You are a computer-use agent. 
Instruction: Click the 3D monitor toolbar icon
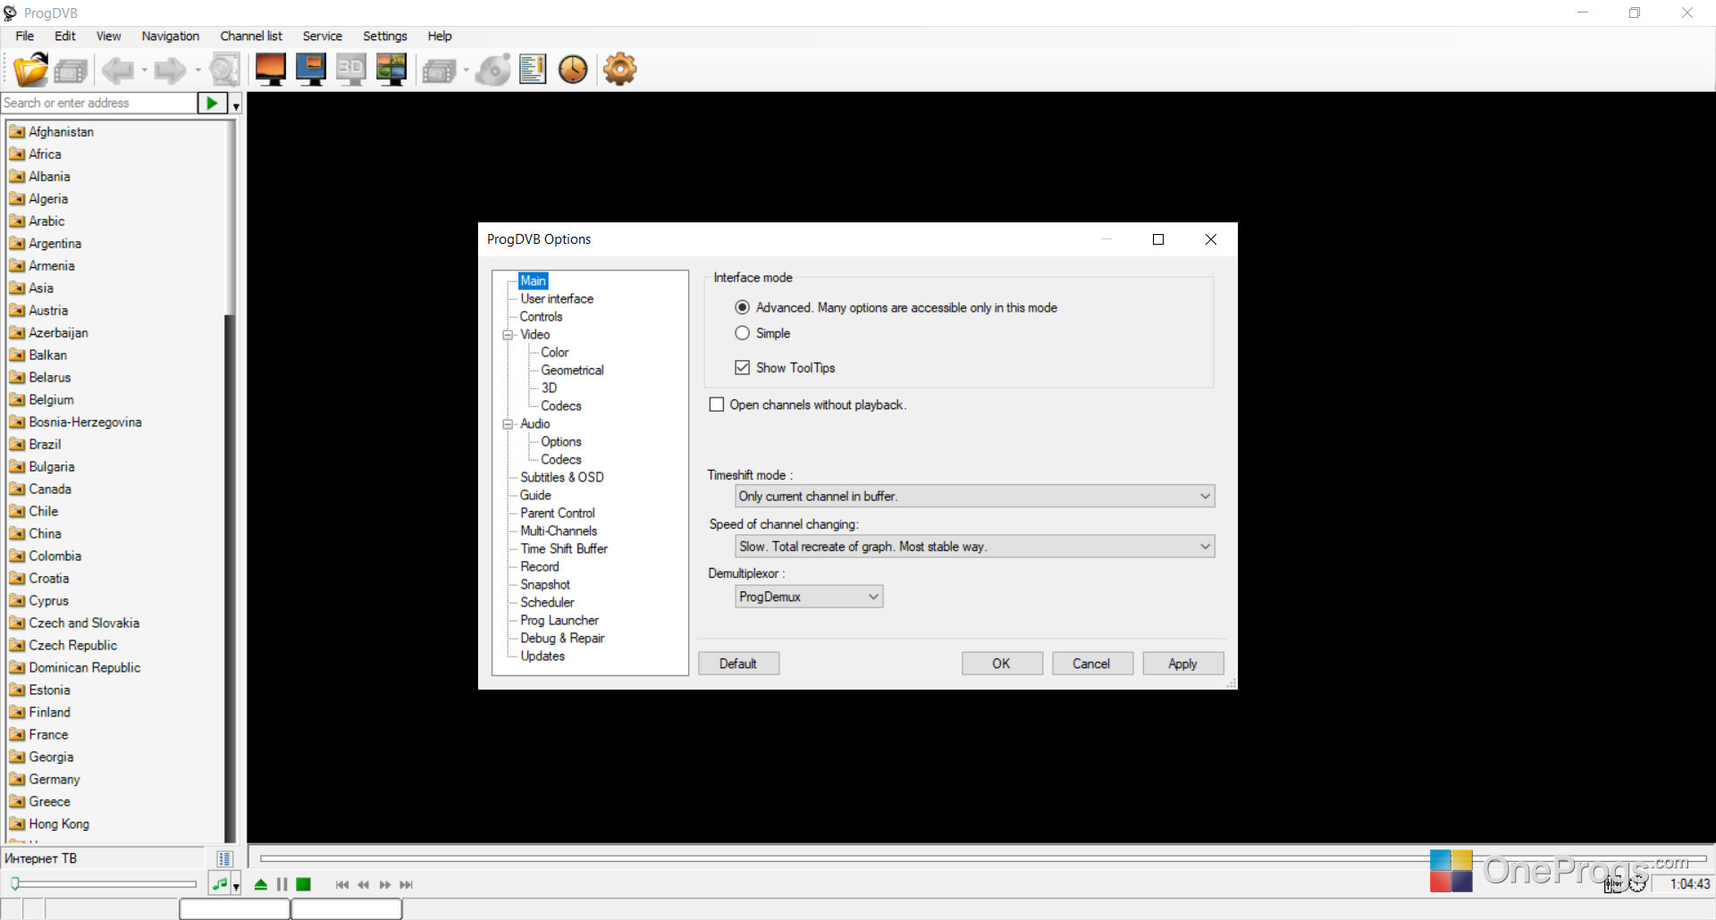pyautogui.click(x=351, y=70)
